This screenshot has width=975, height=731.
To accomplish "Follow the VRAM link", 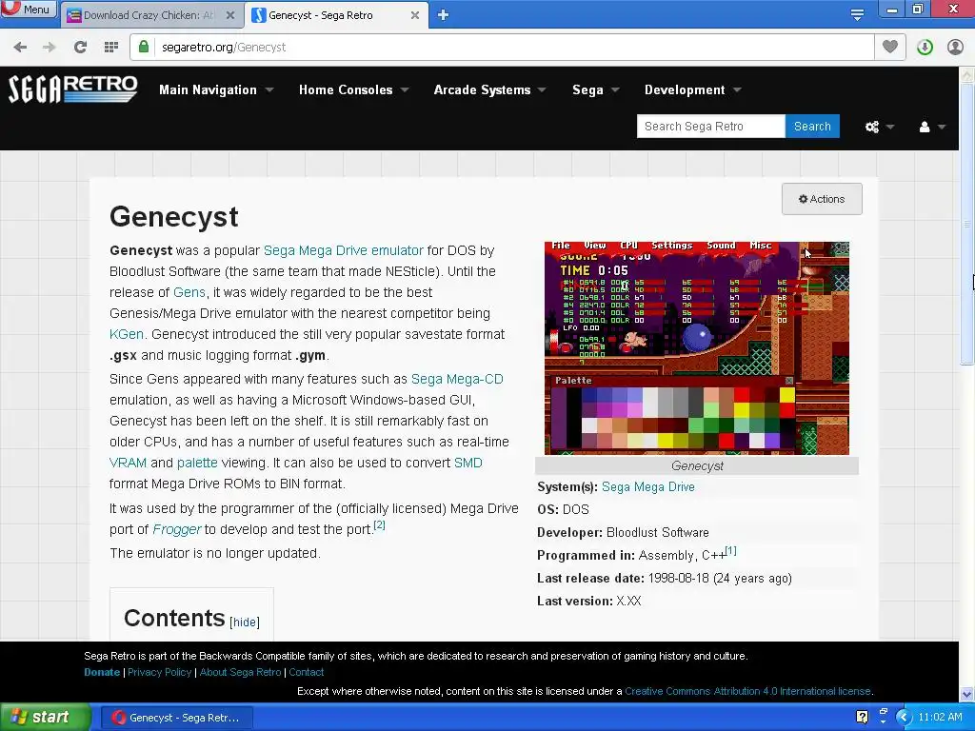I will click(x=129, y=464).
